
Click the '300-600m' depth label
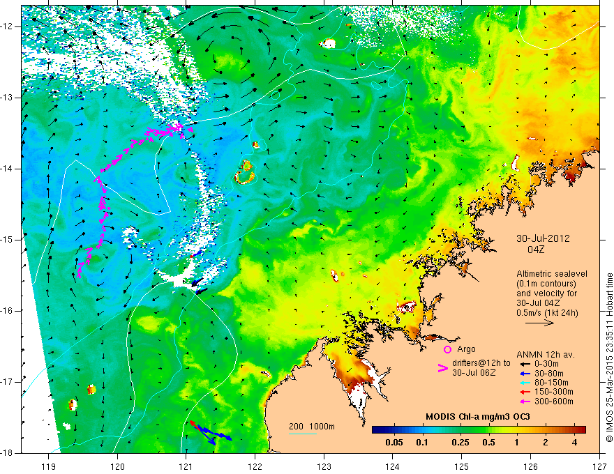554,402
